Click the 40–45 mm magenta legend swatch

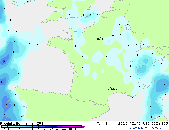point(72,127)
